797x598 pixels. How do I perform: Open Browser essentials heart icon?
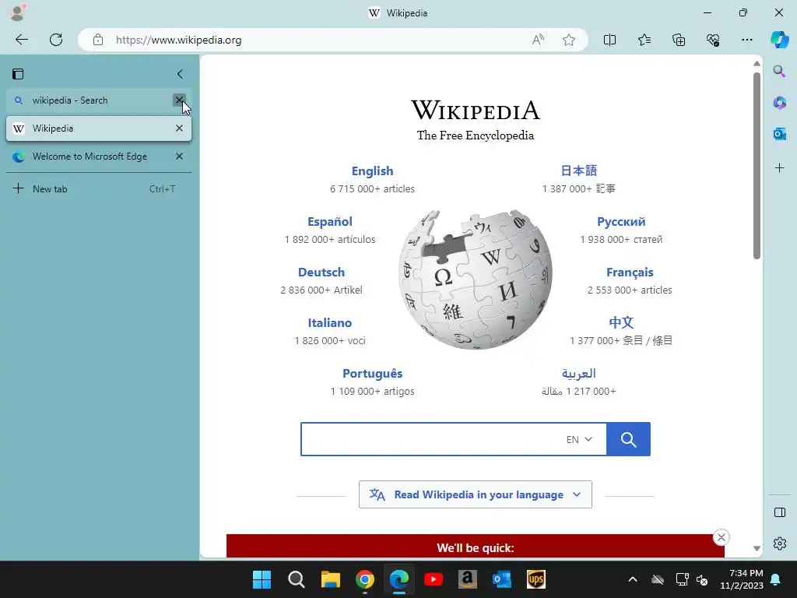click(x=713, y=40)
